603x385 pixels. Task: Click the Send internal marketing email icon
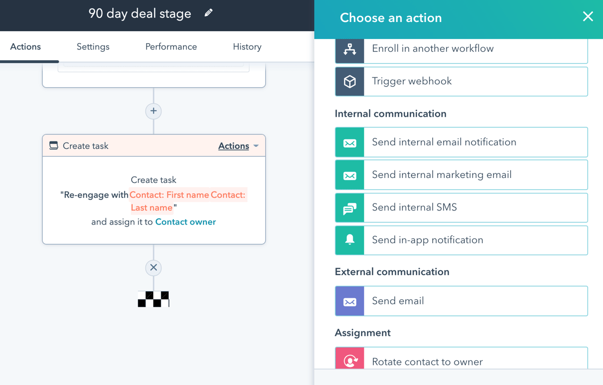pos(349,174)
